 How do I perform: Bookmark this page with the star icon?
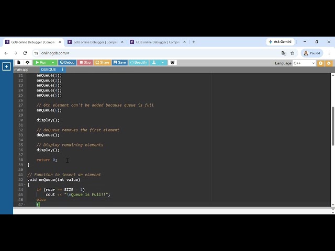coord(292,53)
